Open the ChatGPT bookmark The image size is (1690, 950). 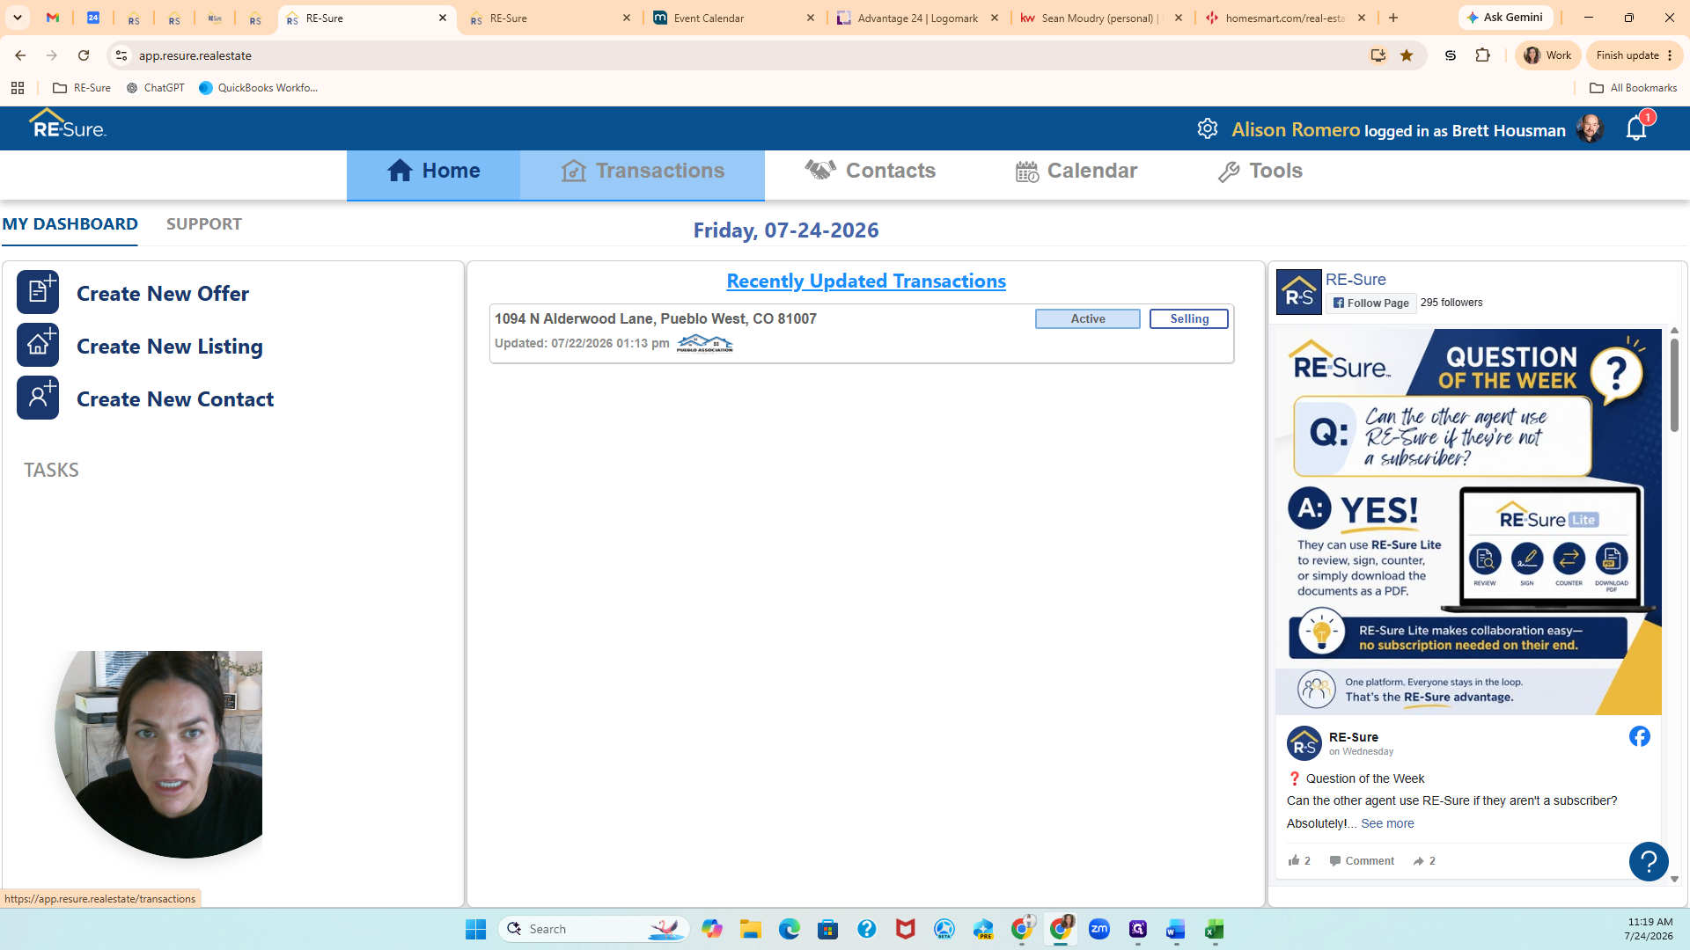[156, 88]
